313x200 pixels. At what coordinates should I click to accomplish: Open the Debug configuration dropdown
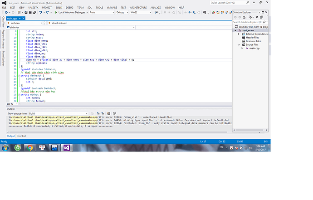click(122, 12)
